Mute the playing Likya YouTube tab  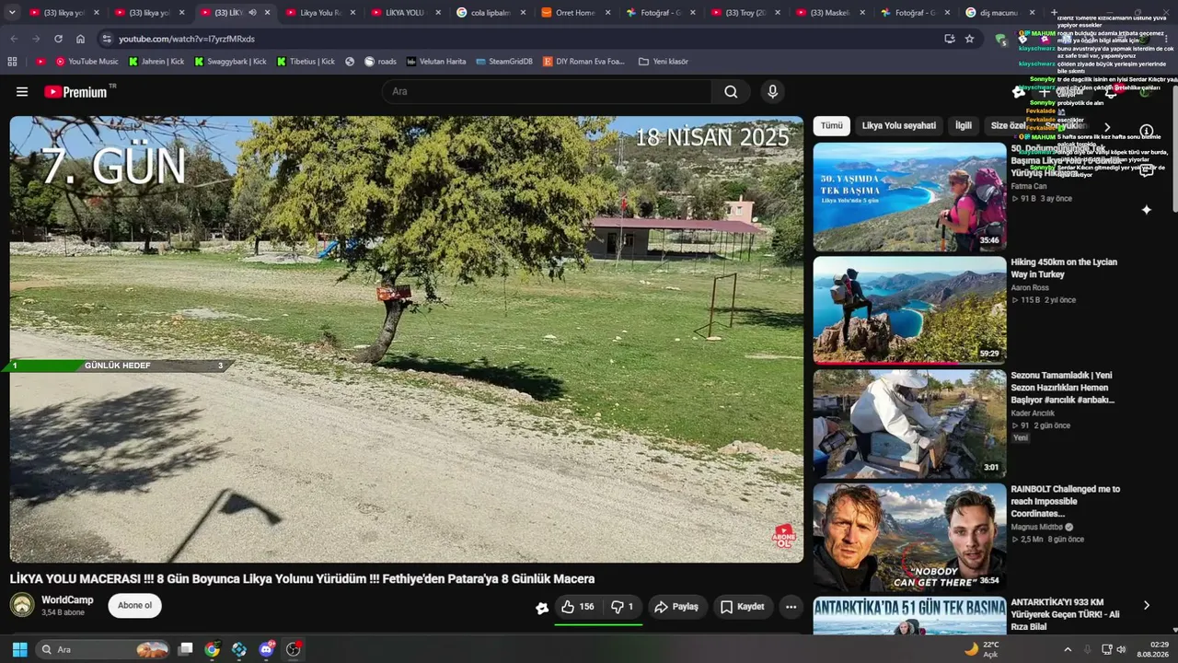(x=252, y=13)
